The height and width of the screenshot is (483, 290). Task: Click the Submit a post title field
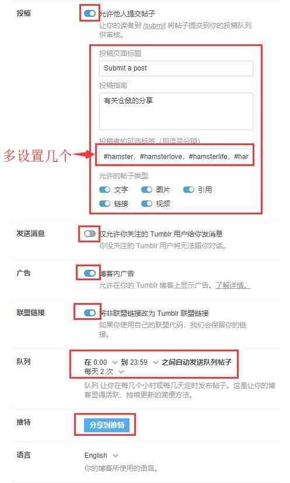pyautogui.click(x=176, y=68)
